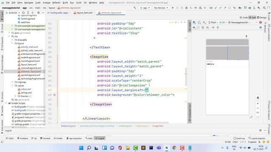Screen dimensions: 271x152
Task: Run the app with the green play button
Action: (172, 8)
